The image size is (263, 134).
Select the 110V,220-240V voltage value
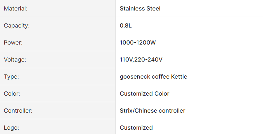[141, 59]
